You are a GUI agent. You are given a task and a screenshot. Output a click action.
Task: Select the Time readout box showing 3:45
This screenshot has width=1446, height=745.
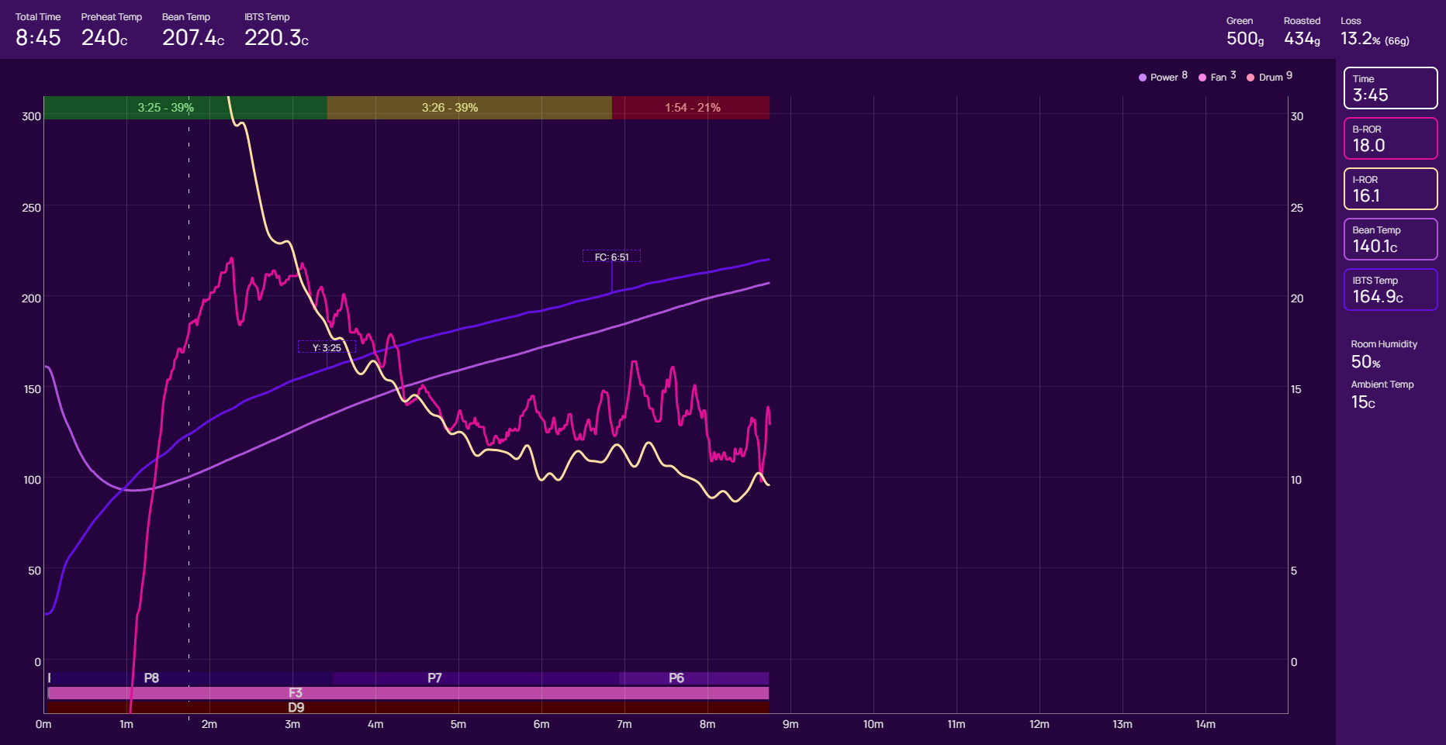click(x=1390, y=88)
